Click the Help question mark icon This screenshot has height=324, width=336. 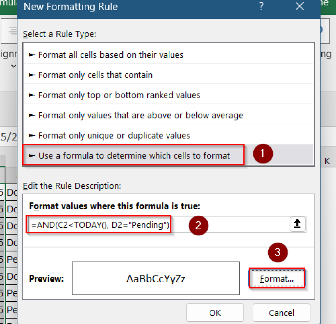(x=261, y=7)
